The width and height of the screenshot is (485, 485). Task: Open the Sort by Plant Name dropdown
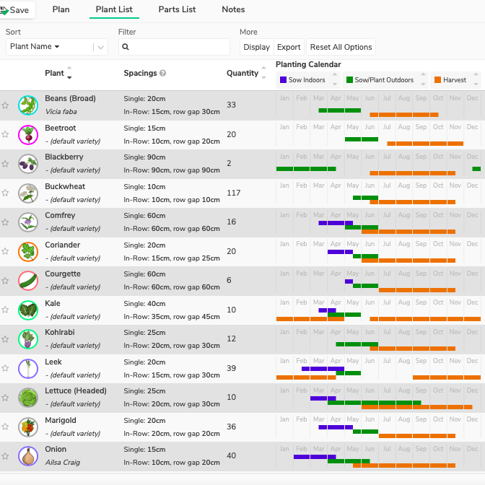coord(56,47)
